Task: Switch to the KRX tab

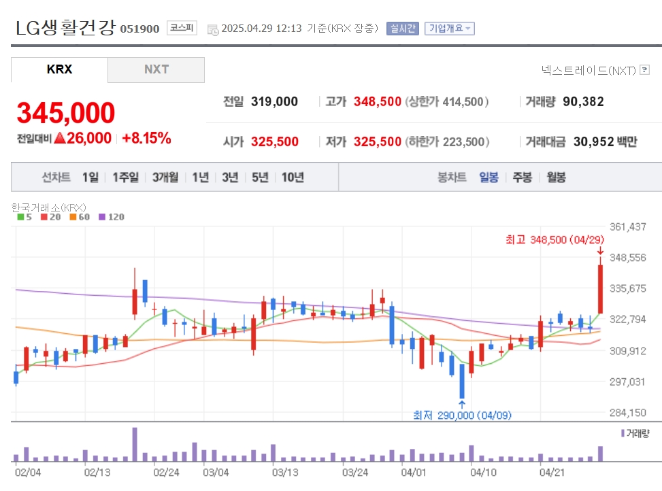Action: [x=59, y=69]
